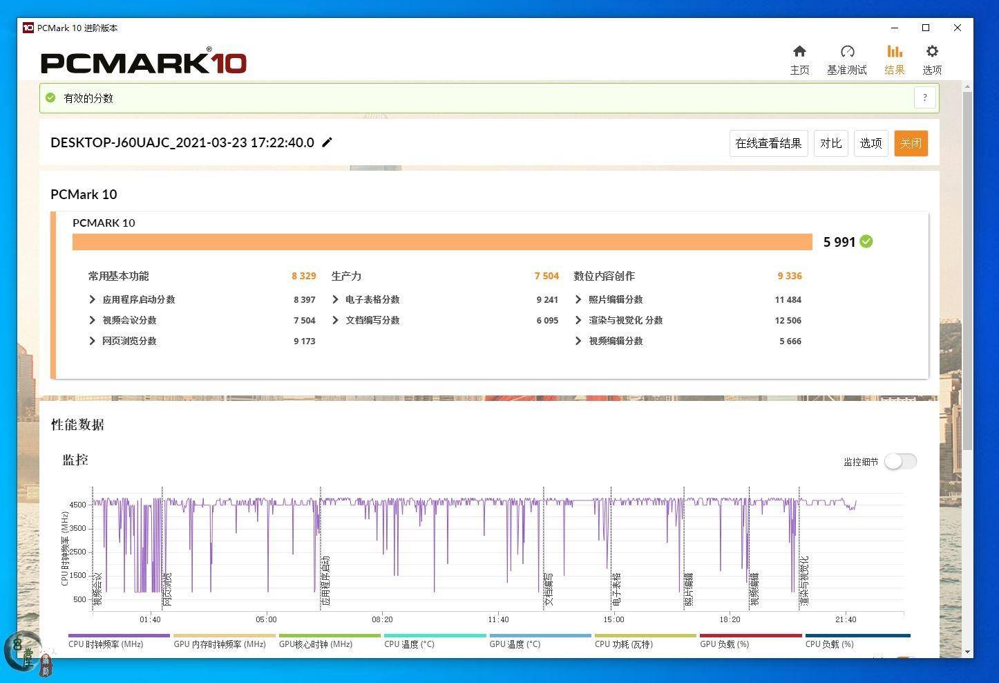999x683 pixels.
Task: Click the PCMark 10 title bar app icon
Action: coord(28,28)
